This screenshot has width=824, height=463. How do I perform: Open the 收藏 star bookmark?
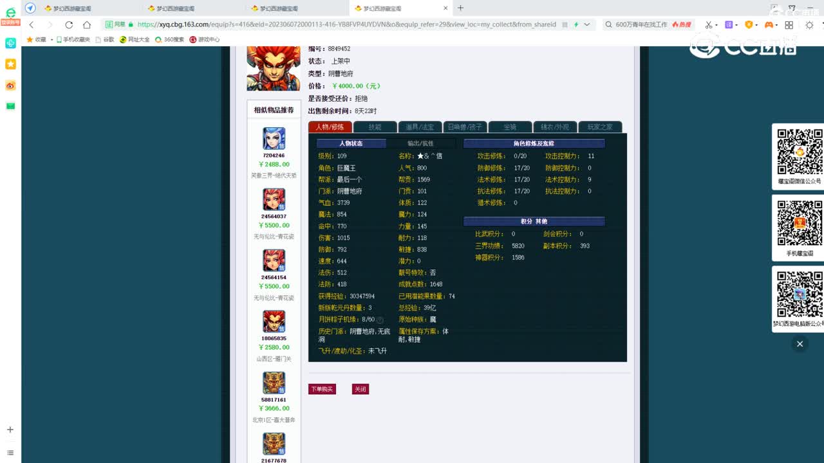[x=37, y=39]
